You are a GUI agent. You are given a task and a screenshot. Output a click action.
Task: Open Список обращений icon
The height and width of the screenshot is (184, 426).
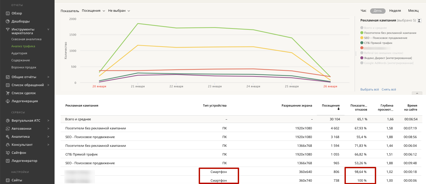coord(7,85)
